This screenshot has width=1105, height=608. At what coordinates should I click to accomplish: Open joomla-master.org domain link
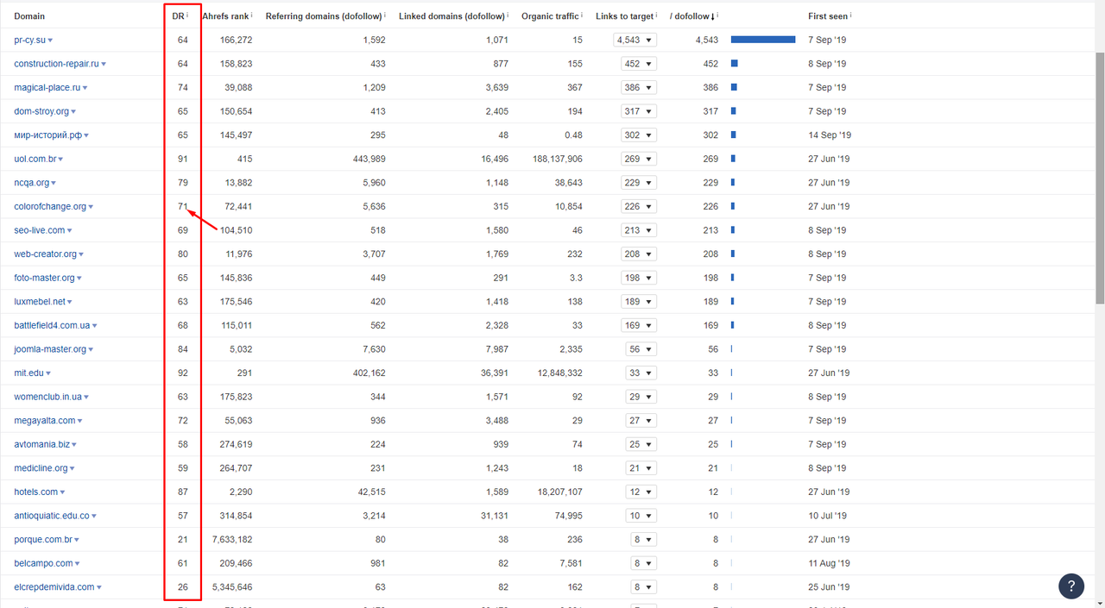pyautogui.click(x=50, y=349)
